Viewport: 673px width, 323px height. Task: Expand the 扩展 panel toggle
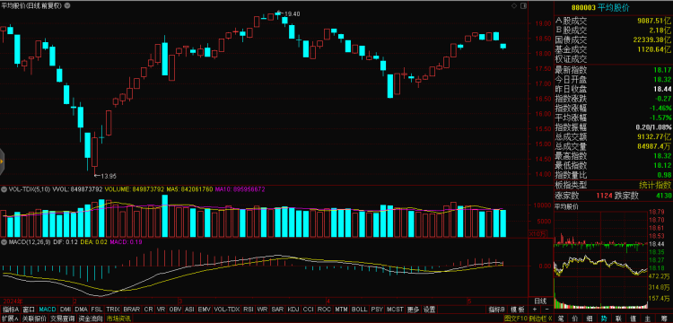point(10,319)
